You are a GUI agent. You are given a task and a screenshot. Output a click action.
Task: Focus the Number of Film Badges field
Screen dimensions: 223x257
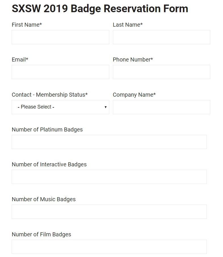(x=109, y=247)
